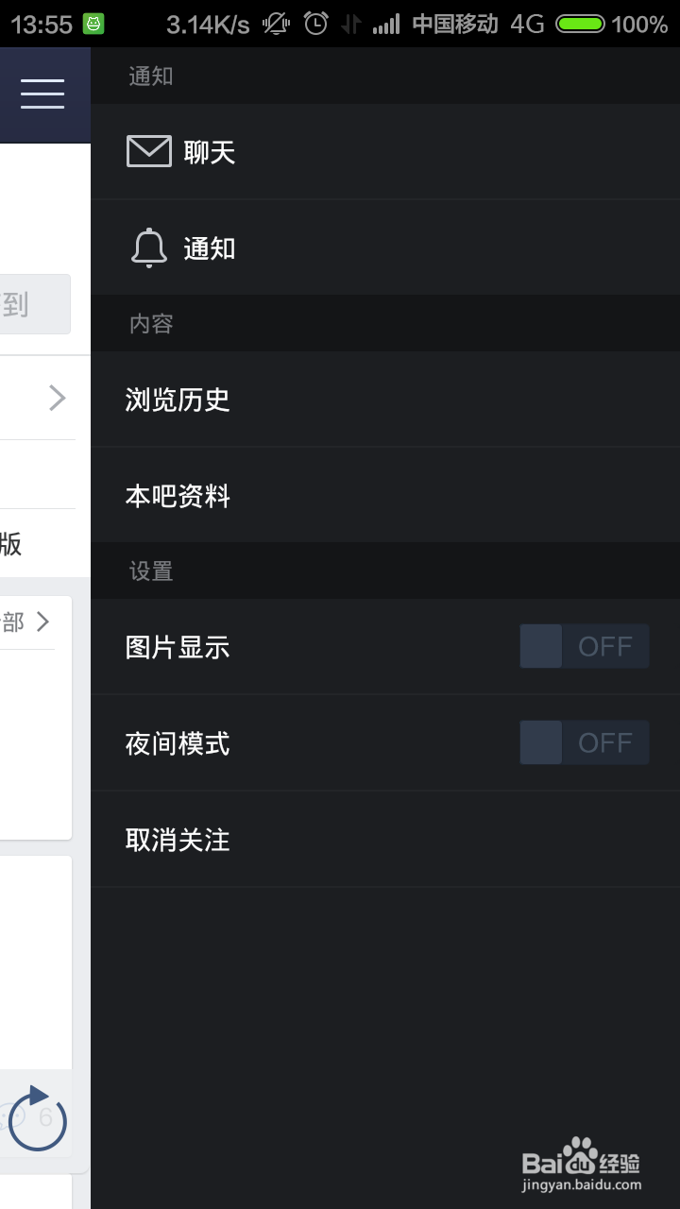The height and width of the screenshot is (1209, 680).
Task: Tap the battery indicator icon
Action: (x=580, y=24)
